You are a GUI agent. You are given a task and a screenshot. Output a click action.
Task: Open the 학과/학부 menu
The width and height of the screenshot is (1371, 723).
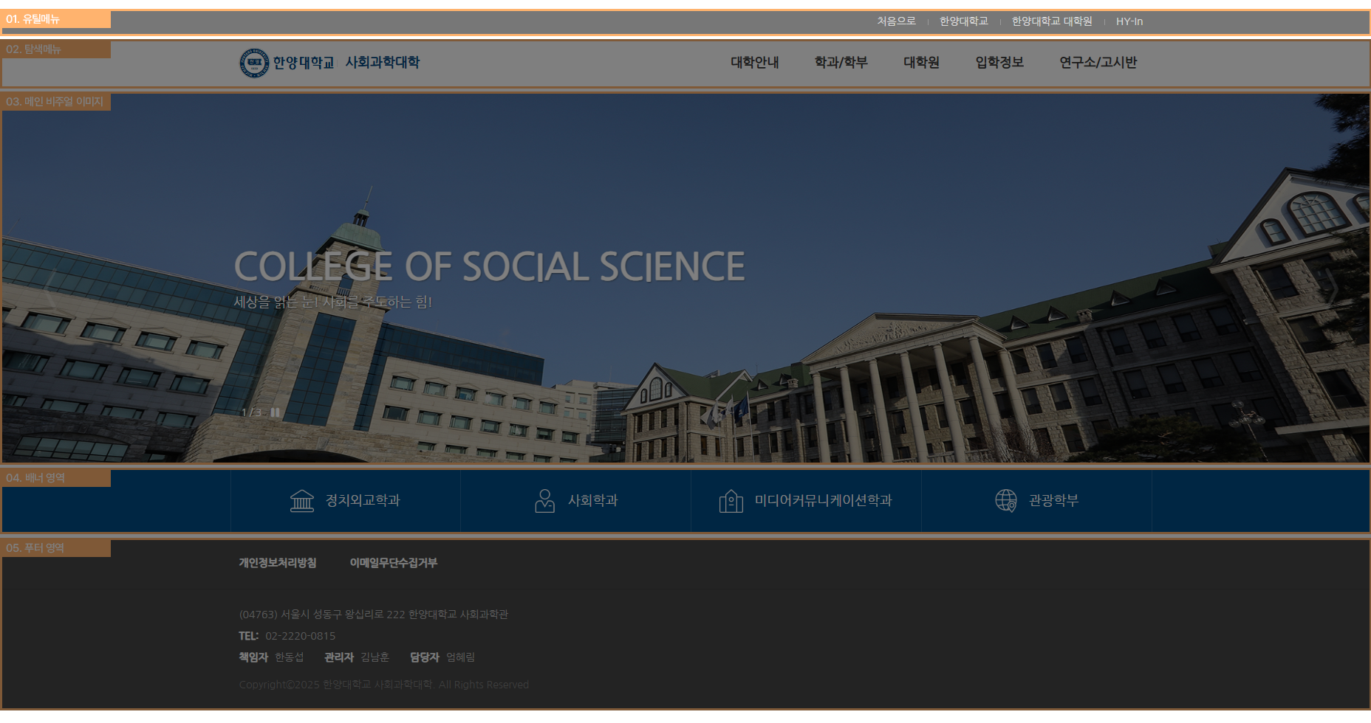coord(841,63)
